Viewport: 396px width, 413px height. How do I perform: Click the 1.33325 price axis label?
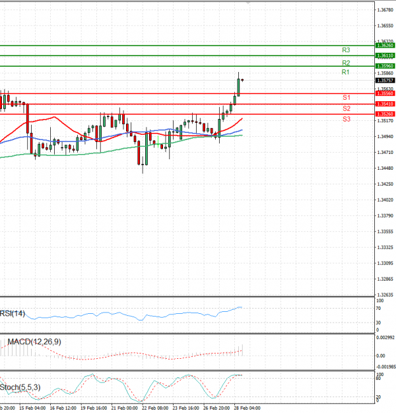(385, 247)
